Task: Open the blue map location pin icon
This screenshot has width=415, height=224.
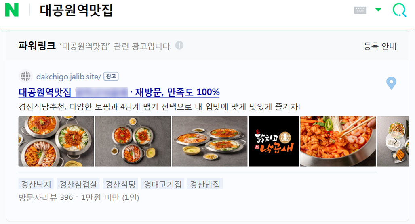Action: (391, 83)
